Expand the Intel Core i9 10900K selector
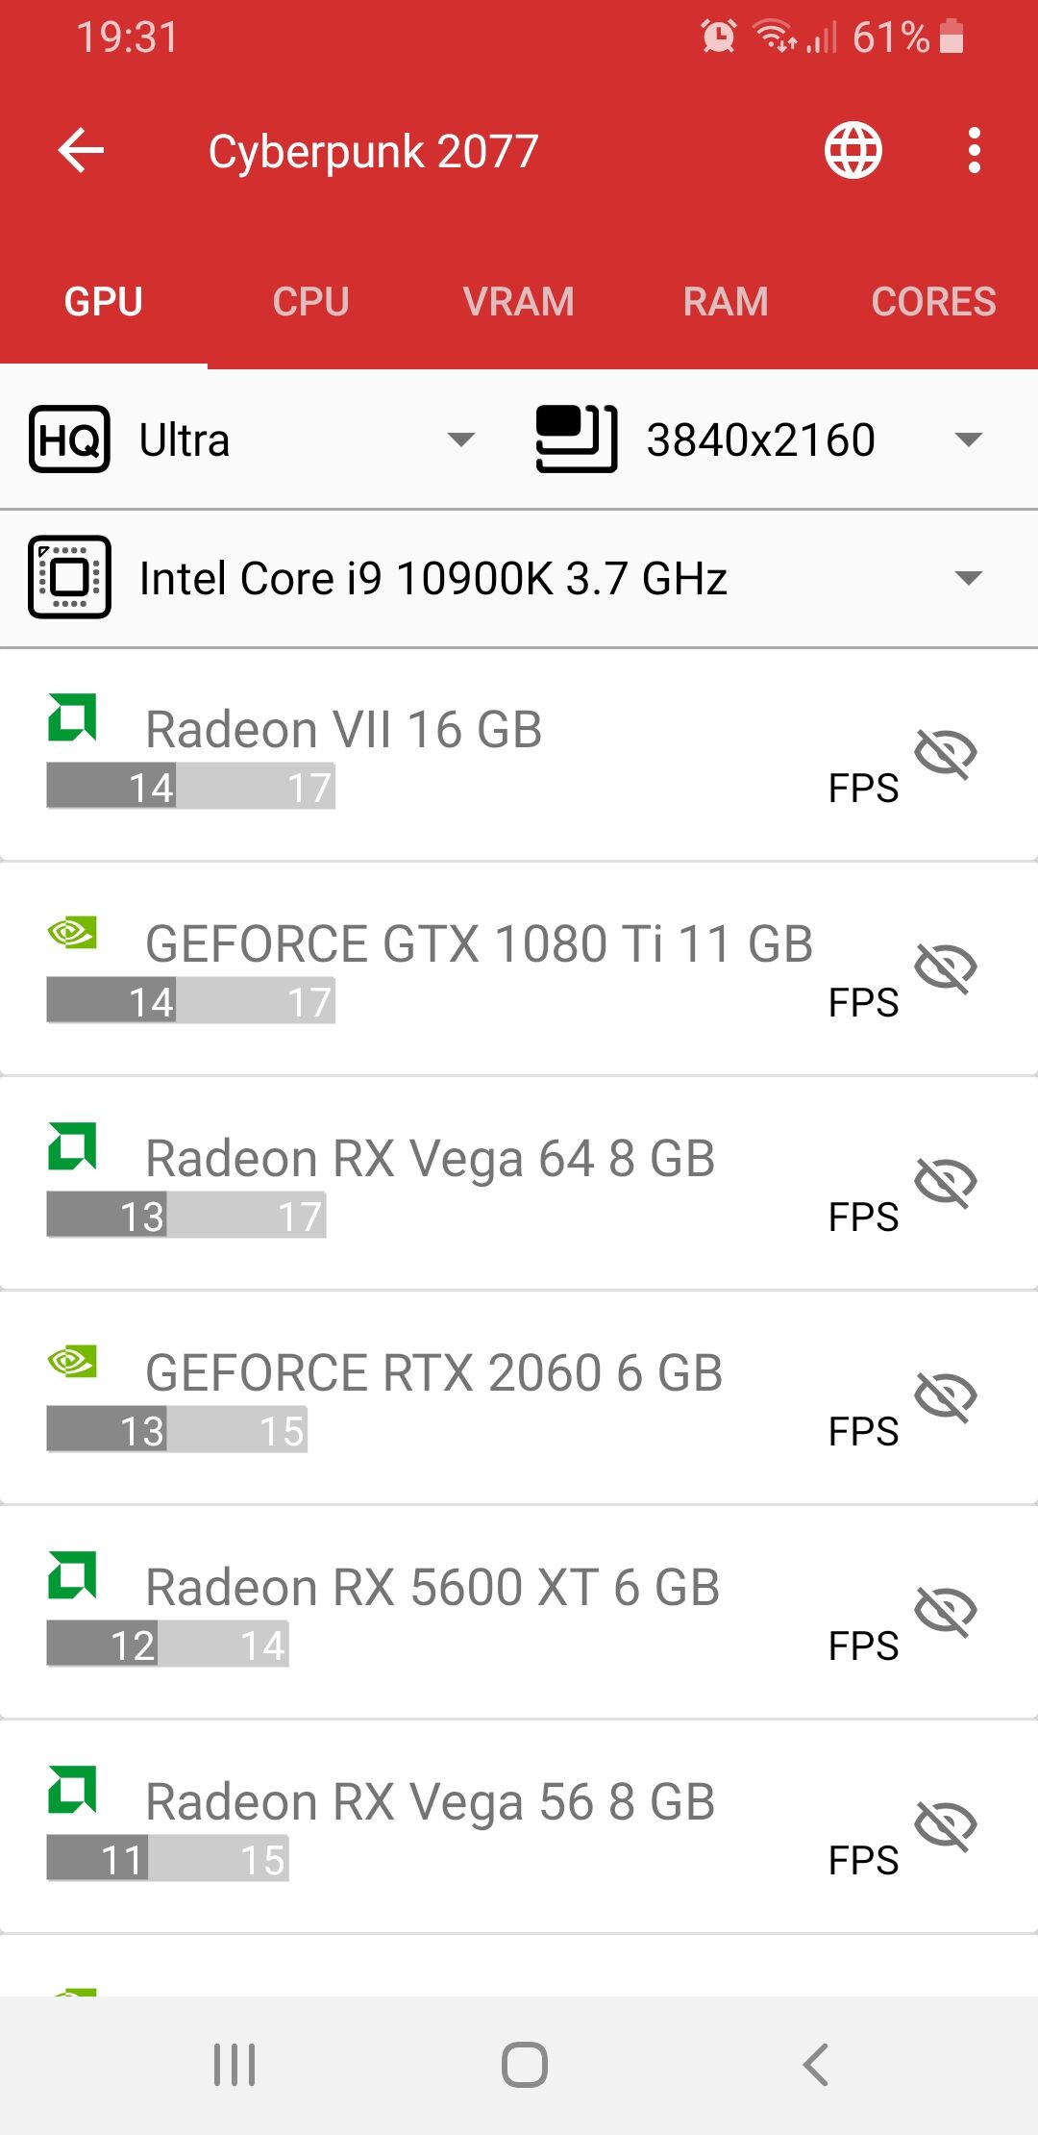The height and width of the screenshot is (2135, 1038). pyautogui.click(x=519, y=578)
